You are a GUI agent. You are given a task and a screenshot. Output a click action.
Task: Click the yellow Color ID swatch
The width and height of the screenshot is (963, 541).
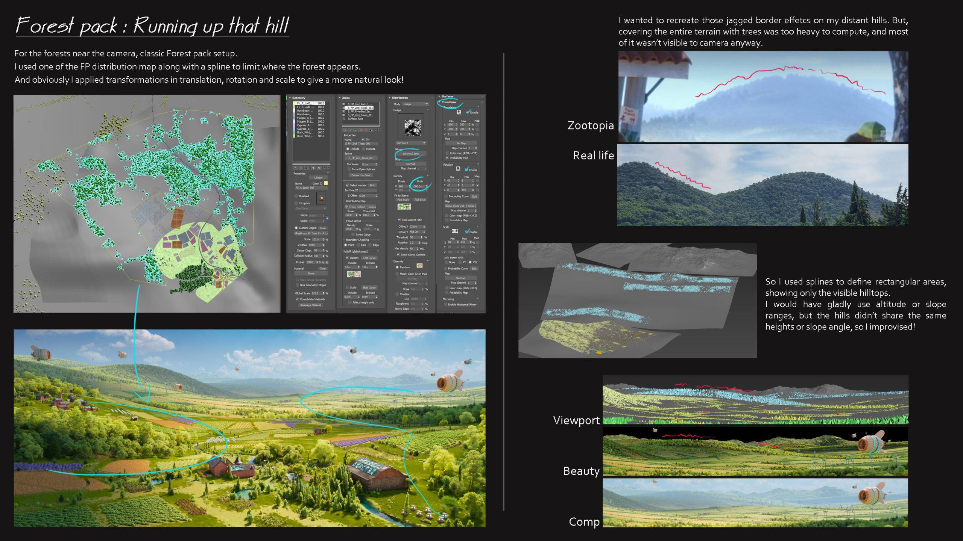point(326,183)
